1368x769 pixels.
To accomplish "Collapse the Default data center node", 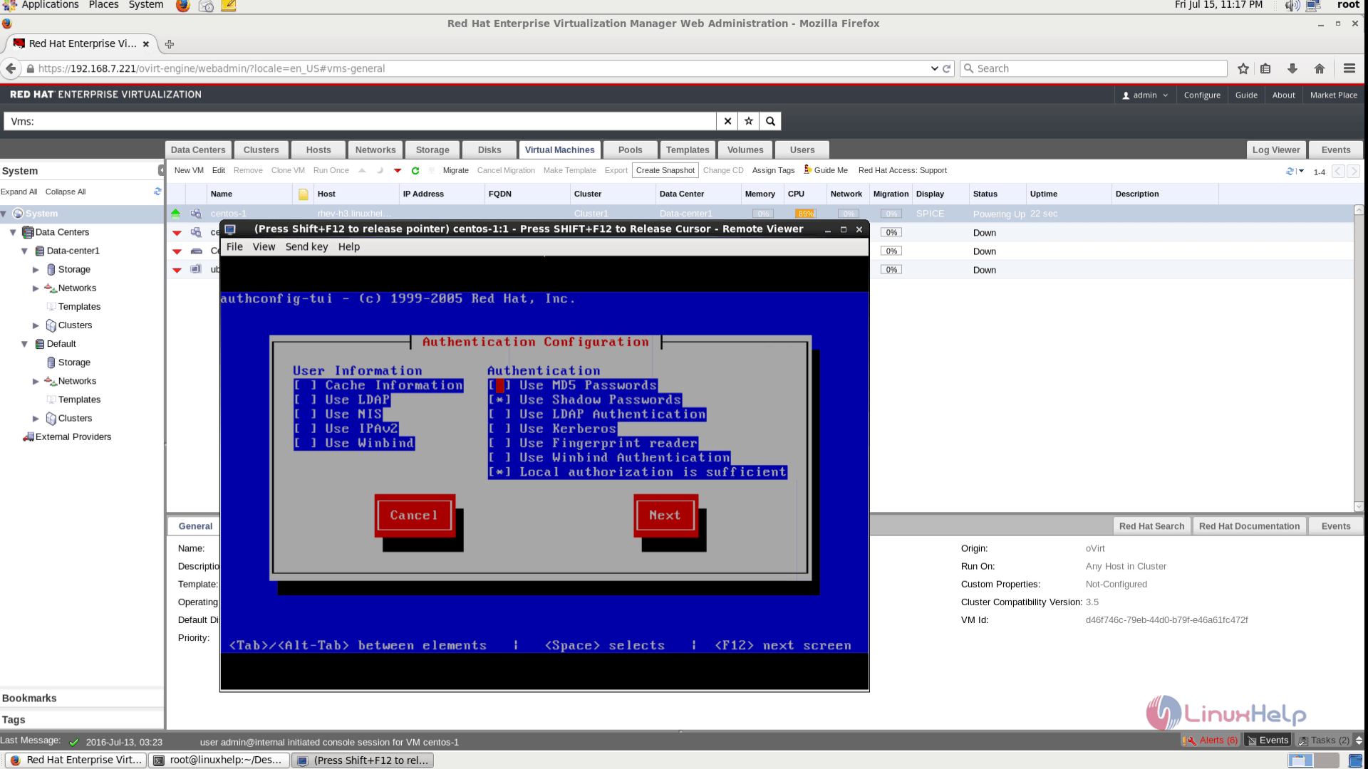I will click(24, 344).
